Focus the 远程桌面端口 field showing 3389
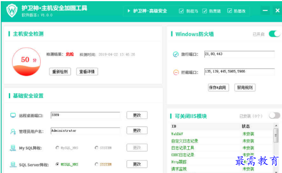 [x=86, y=115]
